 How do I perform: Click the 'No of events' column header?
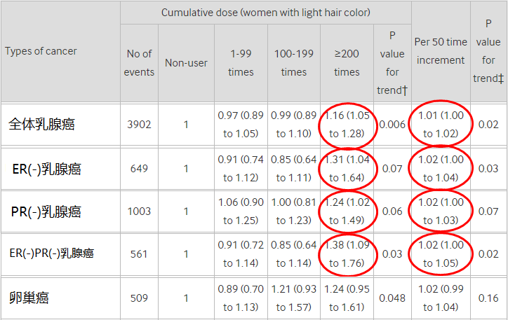pos(139,63)
